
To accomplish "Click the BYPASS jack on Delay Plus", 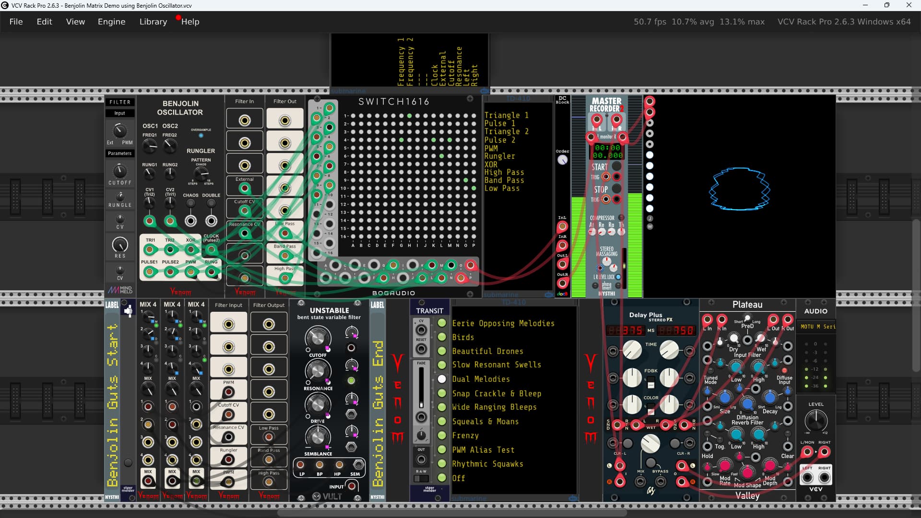I will click(x=661, y=481).
